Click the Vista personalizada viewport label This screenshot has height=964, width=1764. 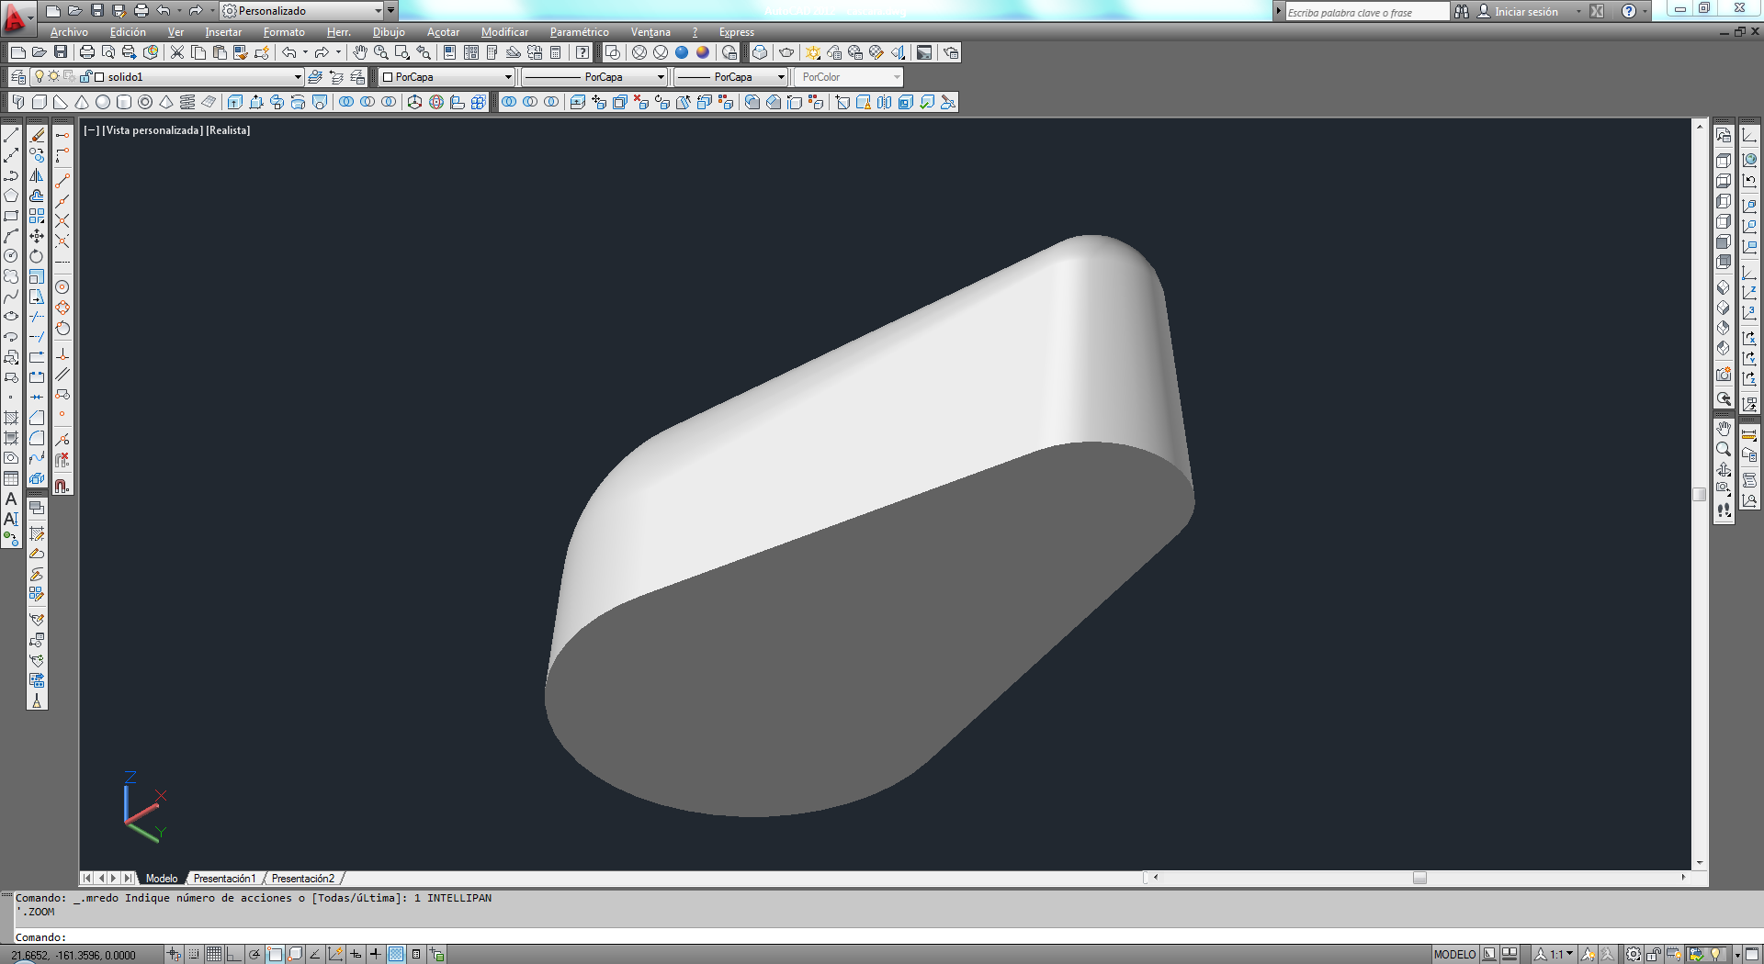coord(153,130)
